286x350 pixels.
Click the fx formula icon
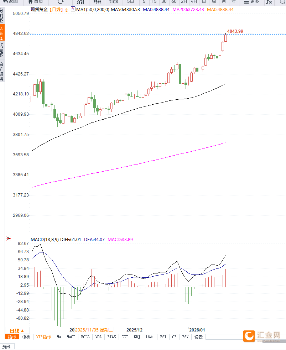coord(269,2)
